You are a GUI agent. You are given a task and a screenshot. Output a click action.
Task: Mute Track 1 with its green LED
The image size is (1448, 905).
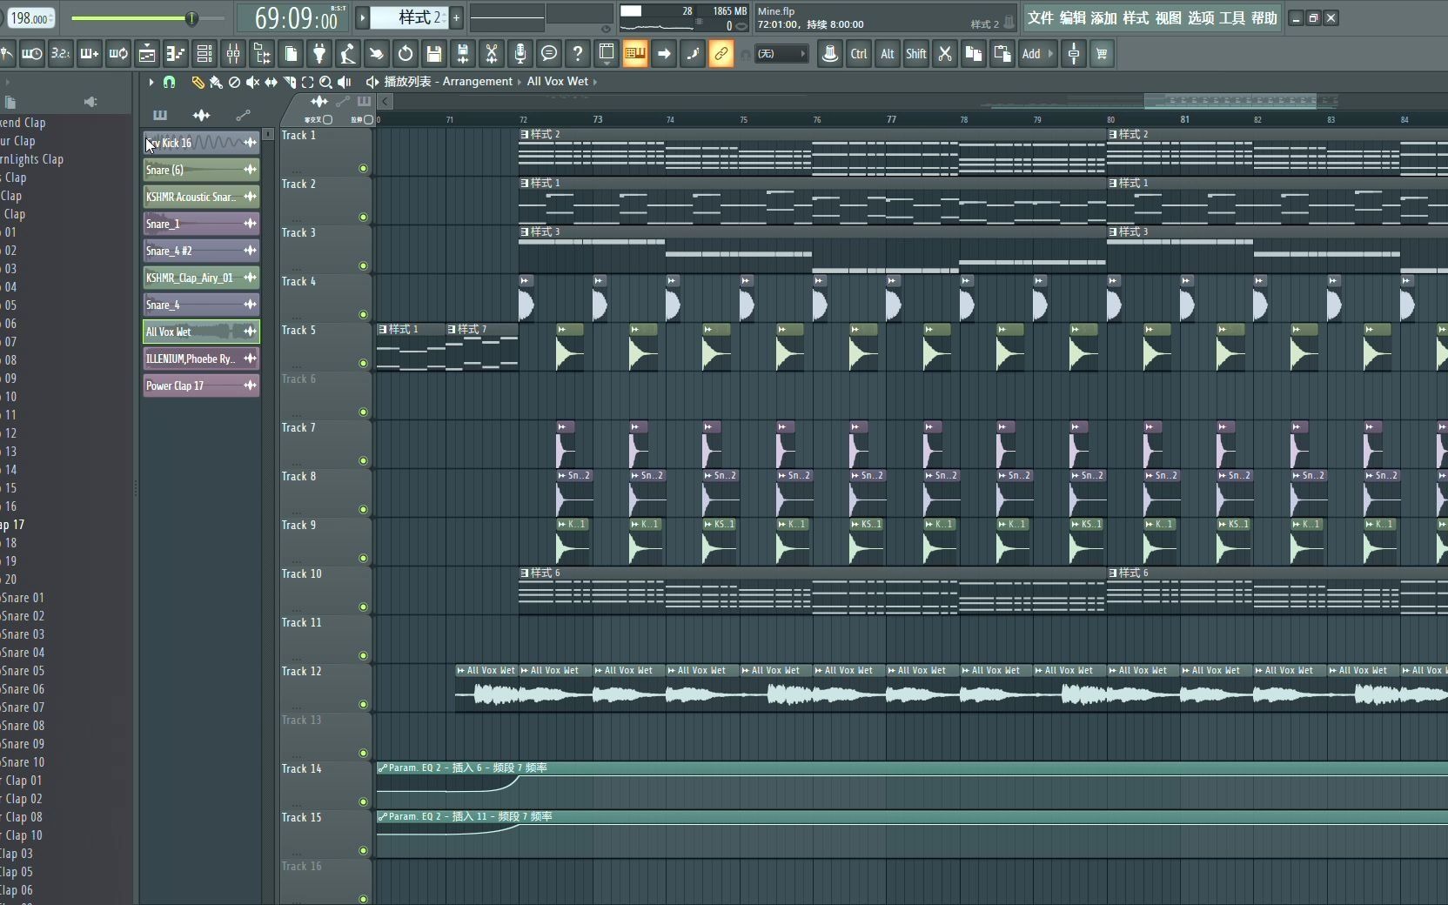(363, 169)
